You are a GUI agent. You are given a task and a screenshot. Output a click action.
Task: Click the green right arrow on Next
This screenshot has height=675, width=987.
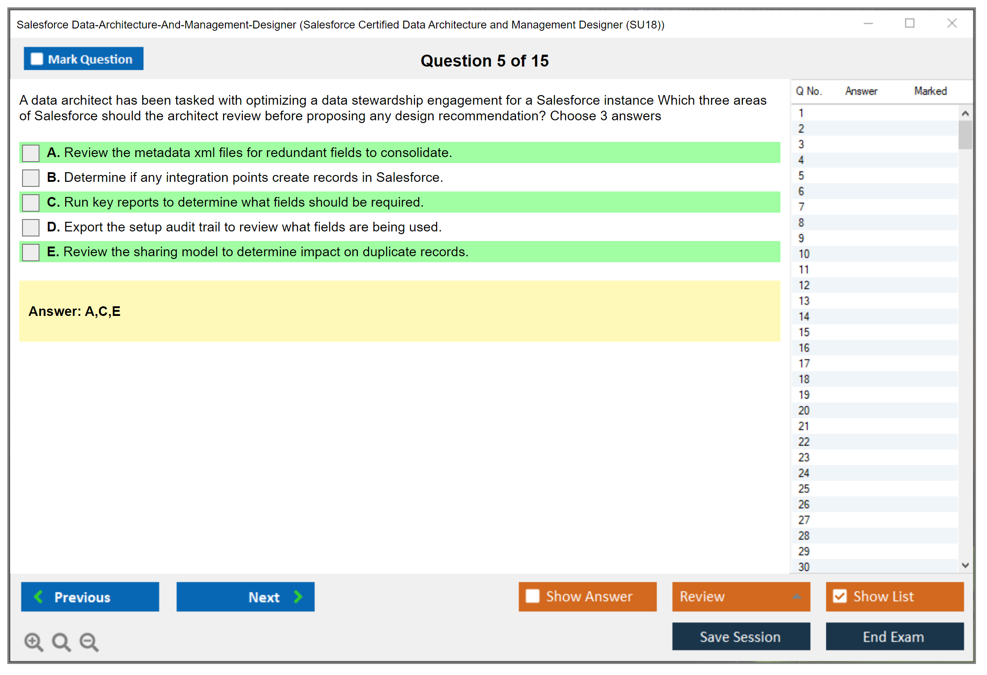[298, 596]
